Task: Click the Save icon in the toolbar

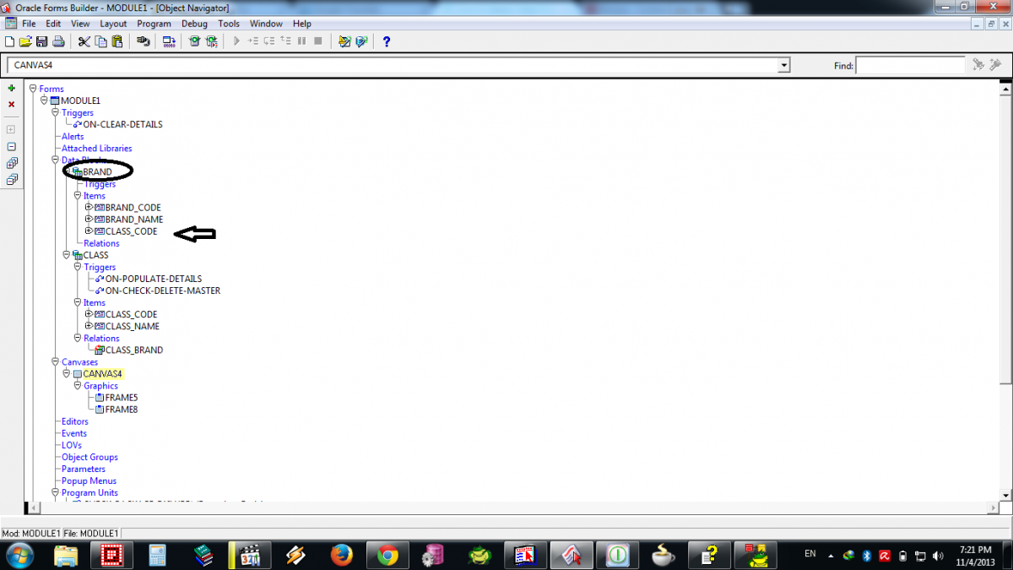Action: point(41,41)
